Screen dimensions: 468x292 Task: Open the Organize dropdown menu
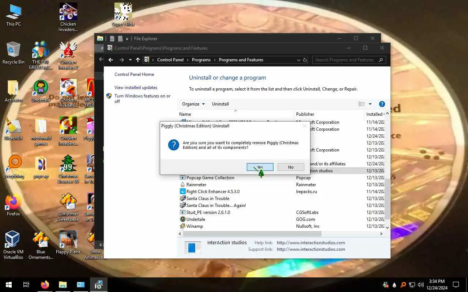[x=193, y=104]
